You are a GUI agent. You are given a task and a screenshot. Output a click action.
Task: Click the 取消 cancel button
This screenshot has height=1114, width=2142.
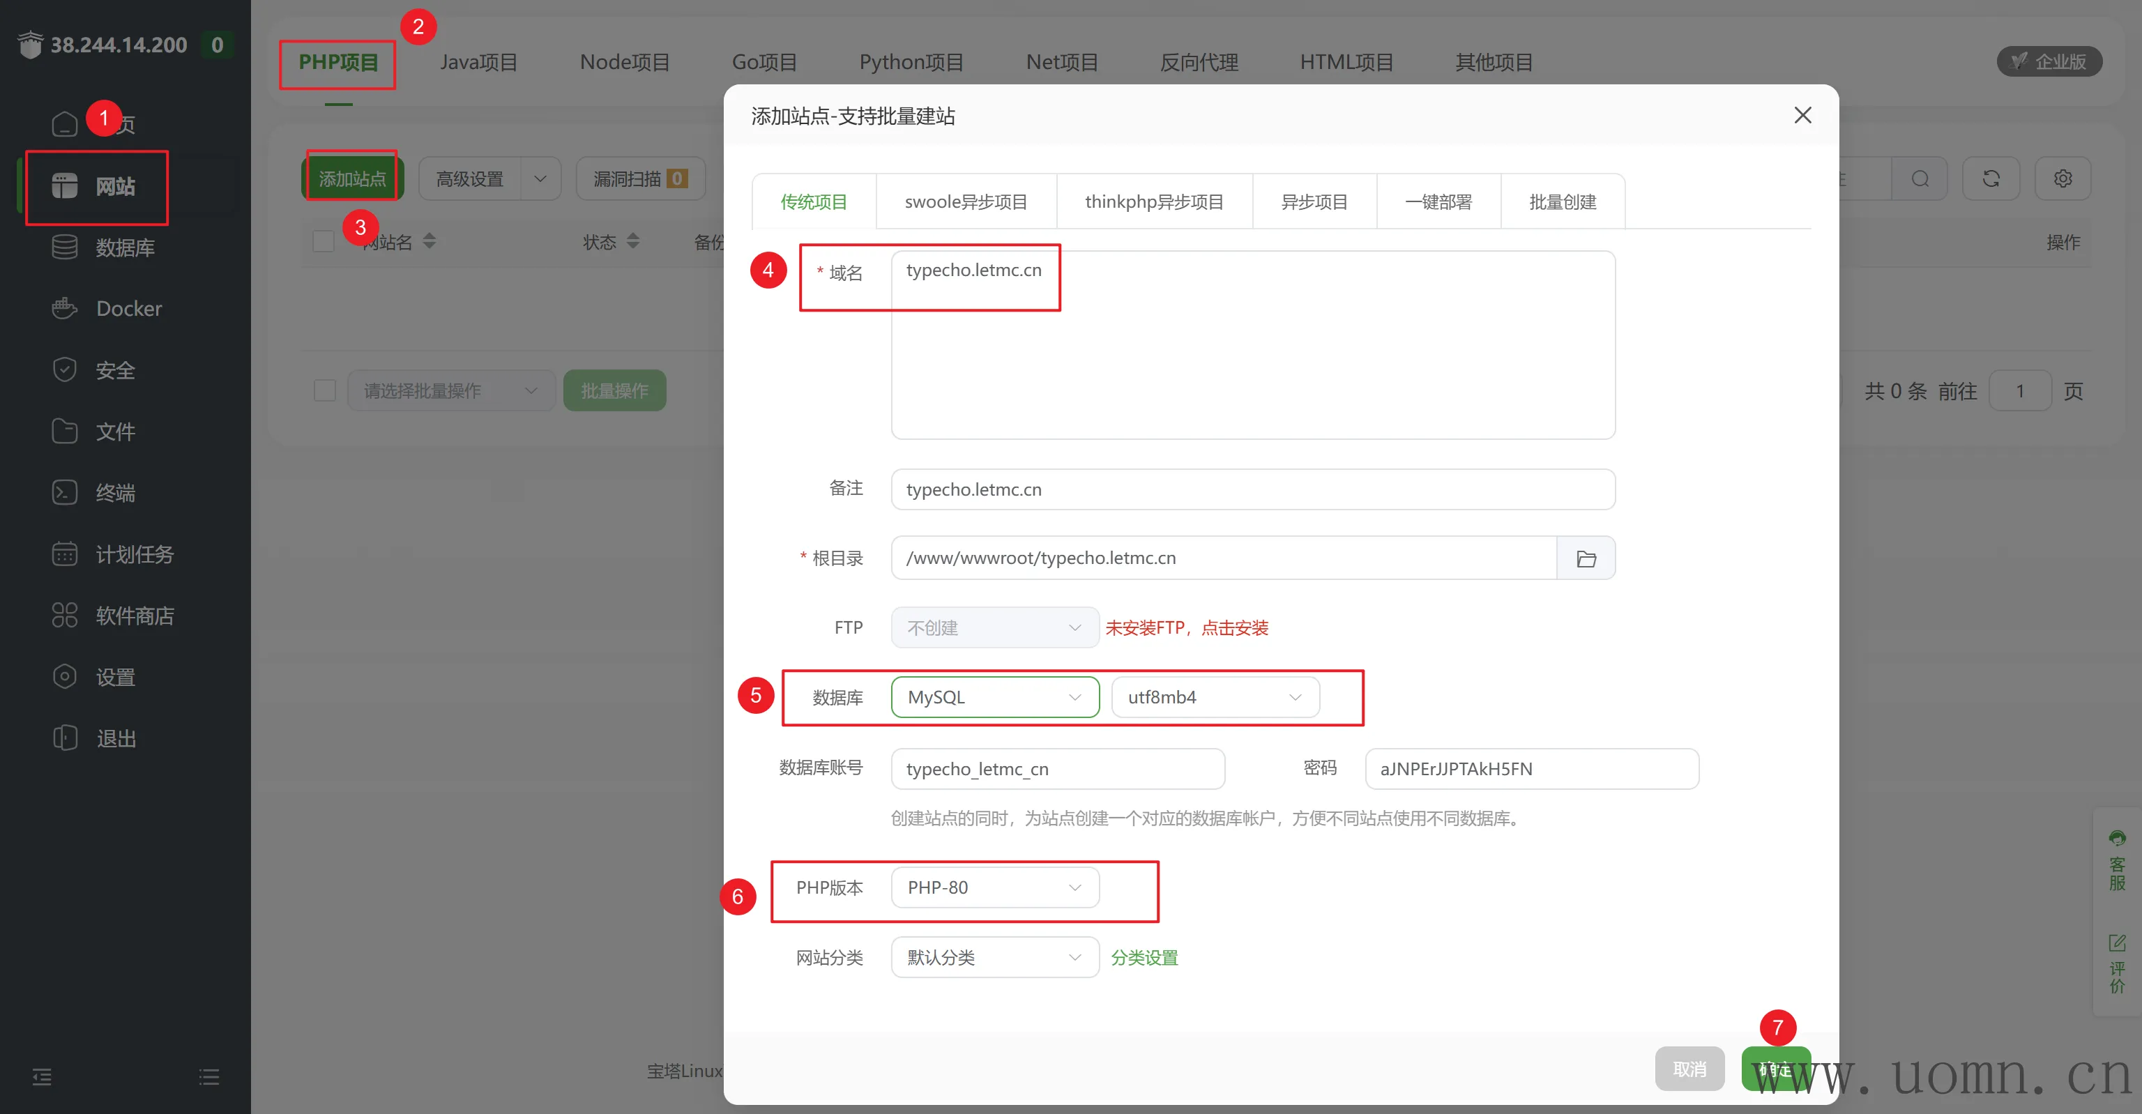[1689, 1069]
